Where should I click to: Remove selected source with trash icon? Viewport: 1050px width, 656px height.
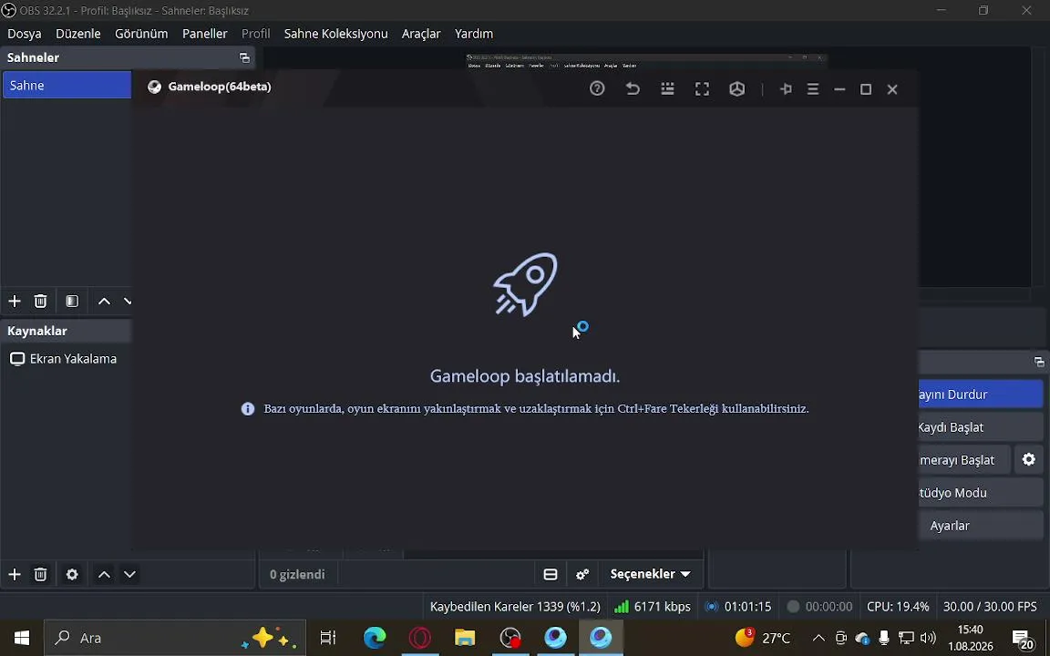[41, 574]
